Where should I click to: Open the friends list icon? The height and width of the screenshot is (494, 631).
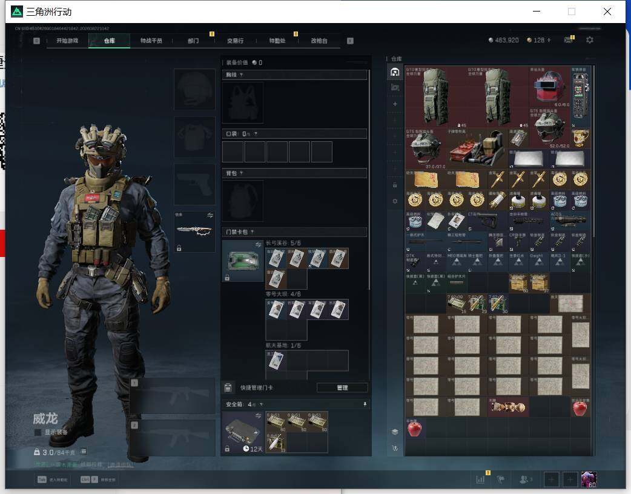(x=525, y=479)
